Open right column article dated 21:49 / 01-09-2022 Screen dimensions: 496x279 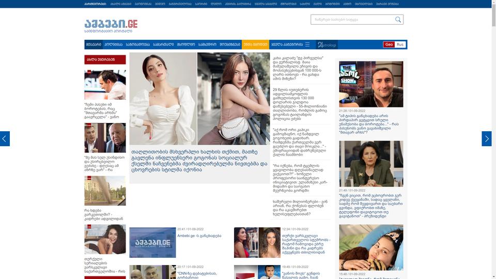371,206
